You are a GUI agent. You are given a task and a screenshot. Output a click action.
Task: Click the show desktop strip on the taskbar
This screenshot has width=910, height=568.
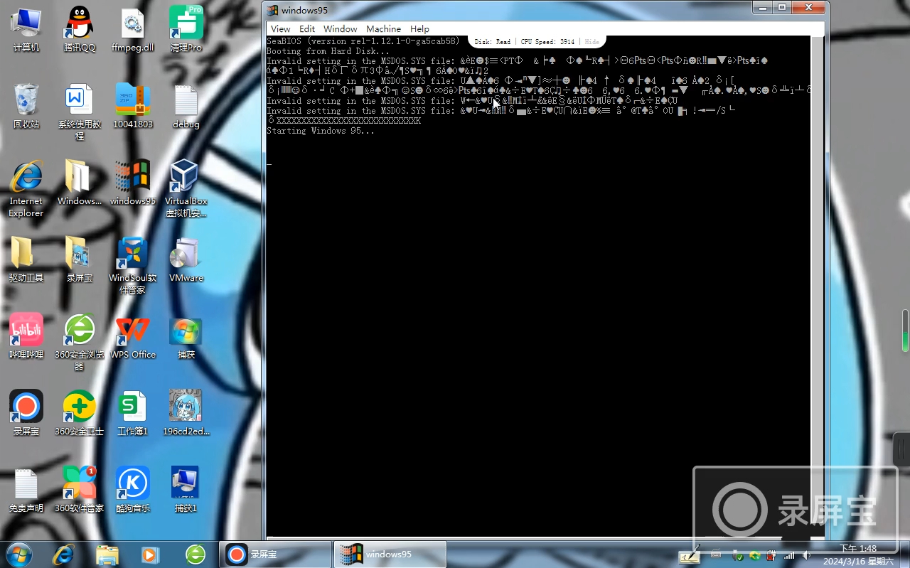pyautogui.click(x=904, y=554)
